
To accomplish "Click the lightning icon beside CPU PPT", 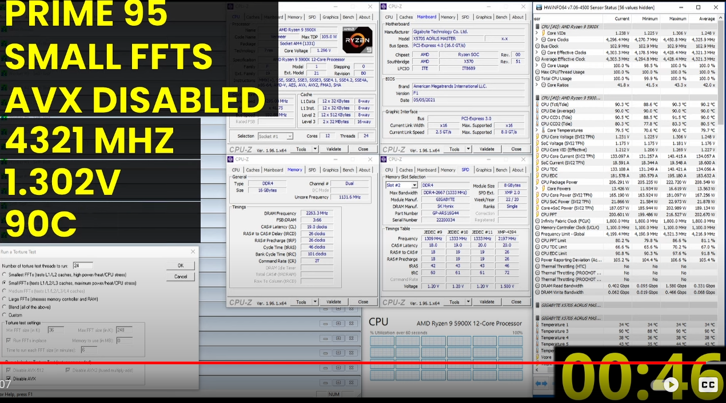I will click(538, 215).
